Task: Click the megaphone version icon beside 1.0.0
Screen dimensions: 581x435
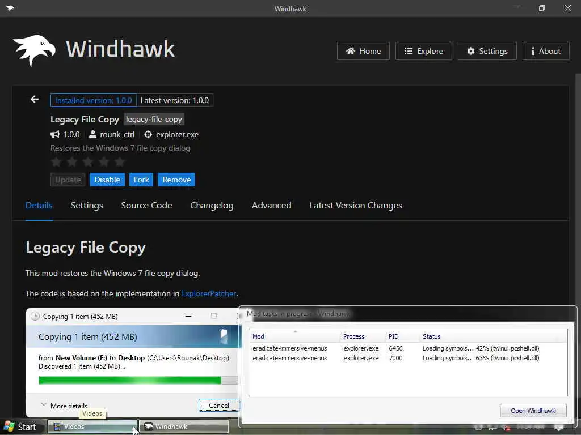Action: pyautogui.click(x=55, y=134)
